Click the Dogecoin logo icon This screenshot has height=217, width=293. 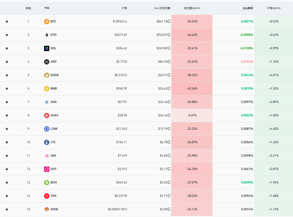pyautogui.click(x=46, y=75)
